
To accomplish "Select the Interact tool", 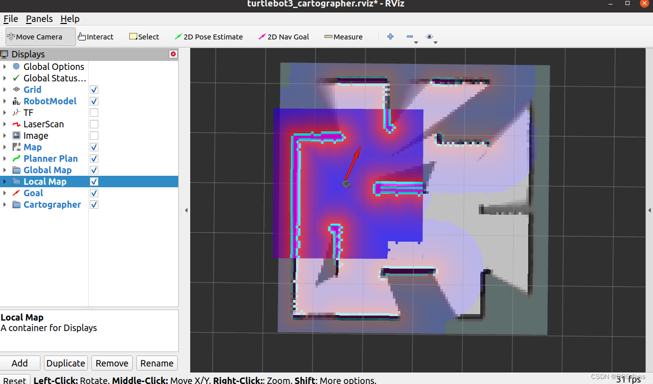I will [x=96, y=36].
